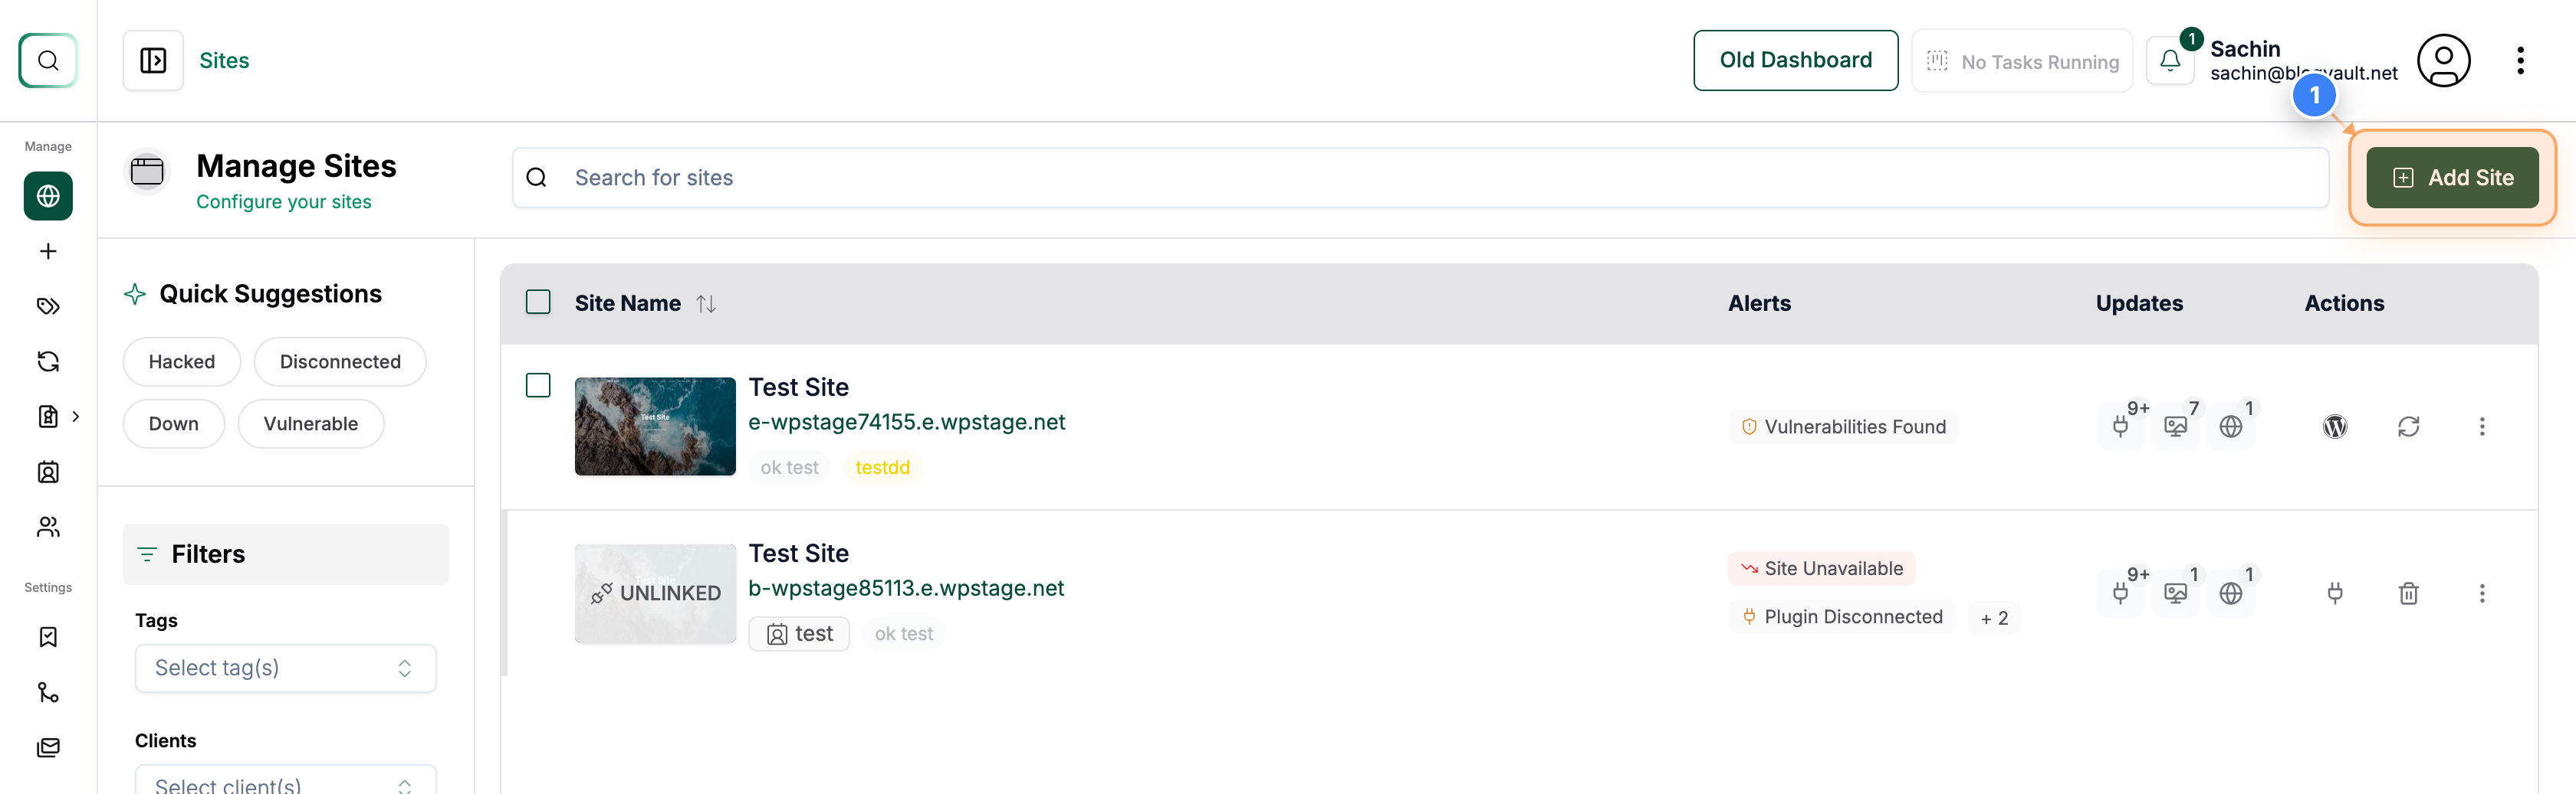Viewport: 2576px width, 794px height.
Task: Select the unlinked Test Site row checkbox
Action: [x=538, y=552]
